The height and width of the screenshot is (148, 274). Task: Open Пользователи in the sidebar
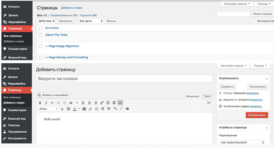click(x=17, y=132)
